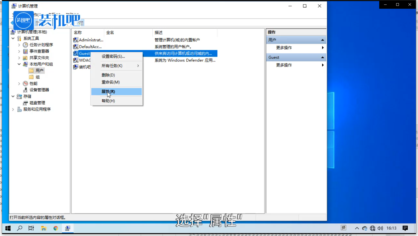Collapse the System Tools tree node
The width and height of the screenshot is (418, 236).
click(13, 38)
